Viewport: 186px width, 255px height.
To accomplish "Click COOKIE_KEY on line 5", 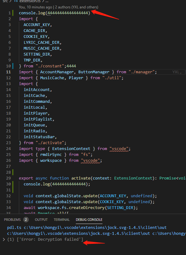I will (x=36, y=36).
